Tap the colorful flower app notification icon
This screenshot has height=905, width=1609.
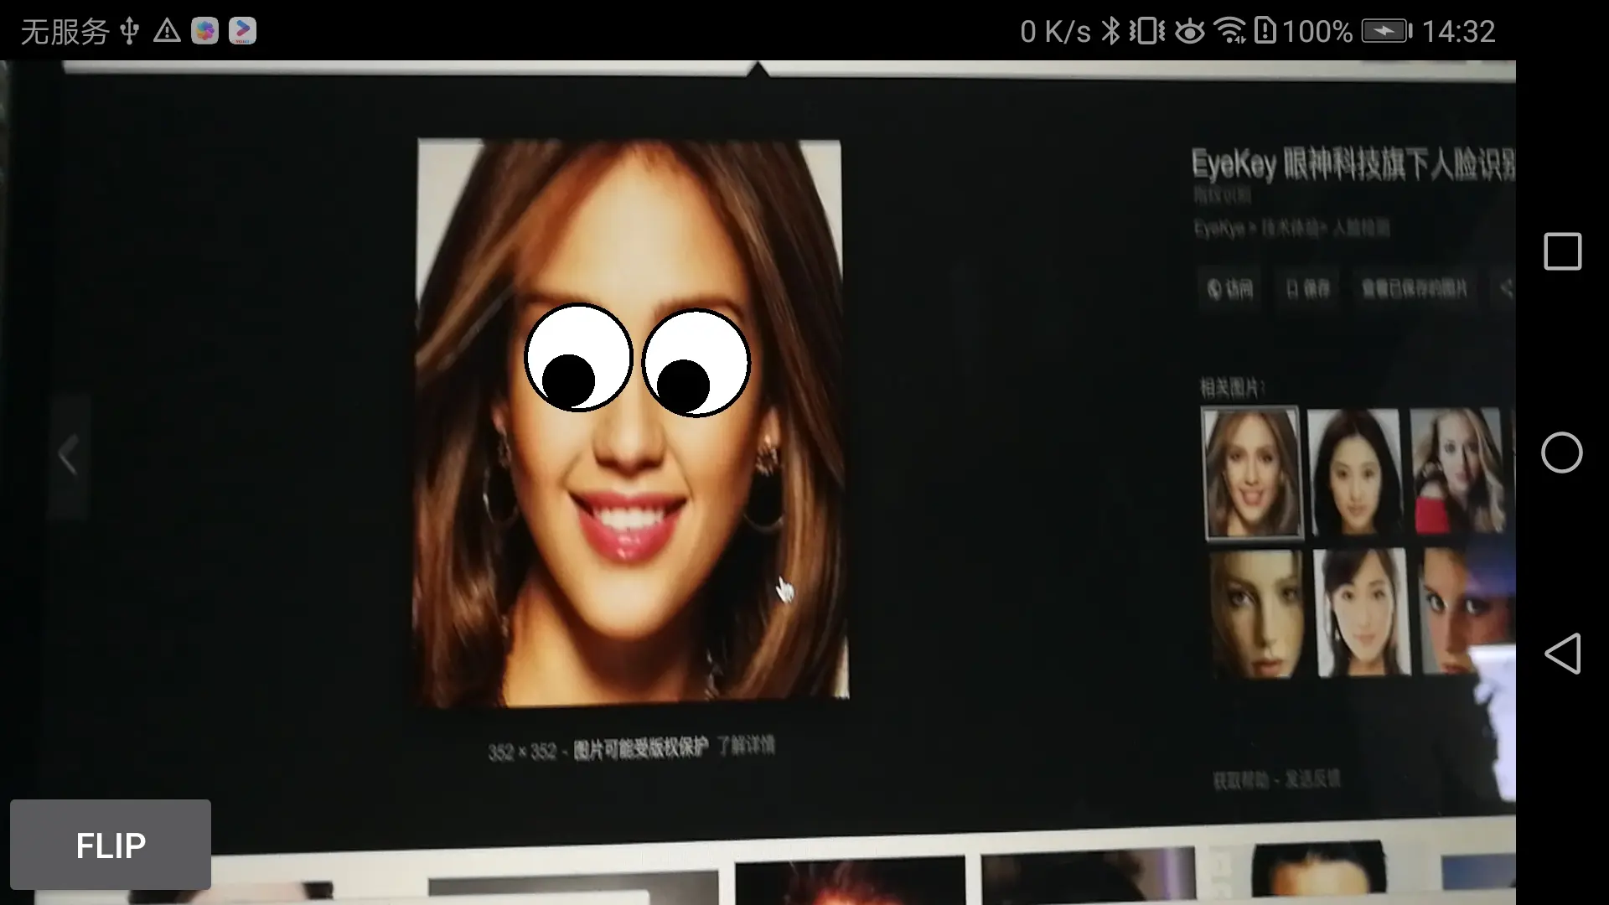coord(204,31)
